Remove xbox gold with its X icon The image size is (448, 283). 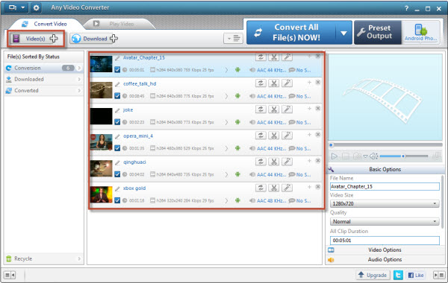(318, 187)
